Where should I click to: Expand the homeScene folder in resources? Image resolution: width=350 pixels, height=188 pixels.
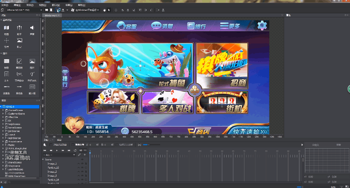pos(3,128)
